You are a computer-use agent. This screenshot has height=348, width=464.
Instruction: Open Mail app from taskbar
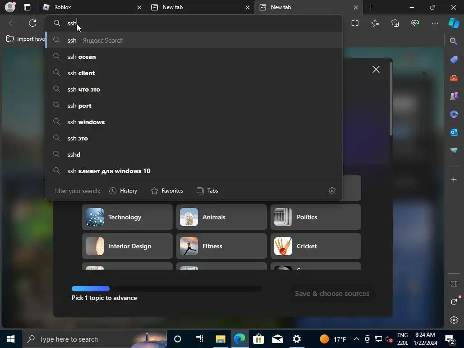pos(278,339)
